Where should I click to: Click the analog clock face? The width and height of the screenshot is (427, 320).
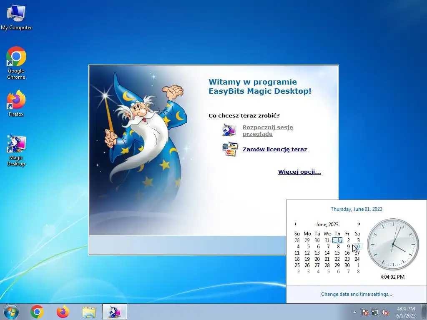pyautogui.click(x=393, y=244)
